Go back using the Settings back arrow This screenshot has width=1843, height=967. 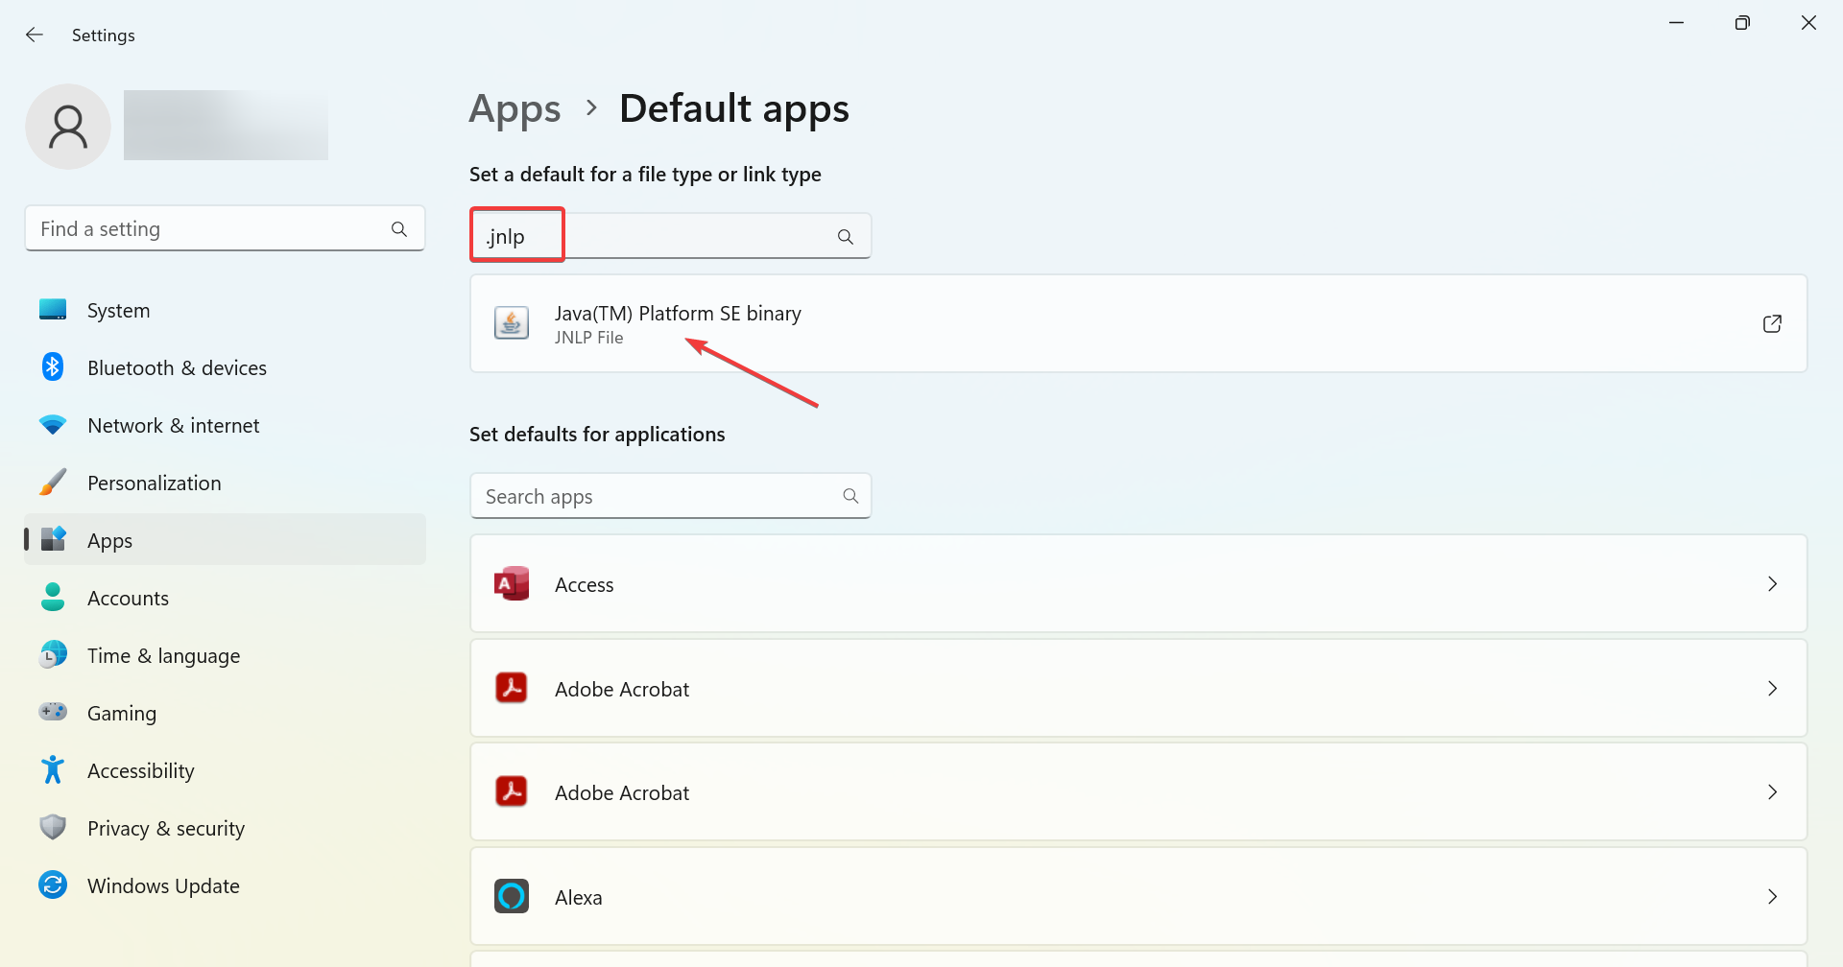[x=35, y=35]
